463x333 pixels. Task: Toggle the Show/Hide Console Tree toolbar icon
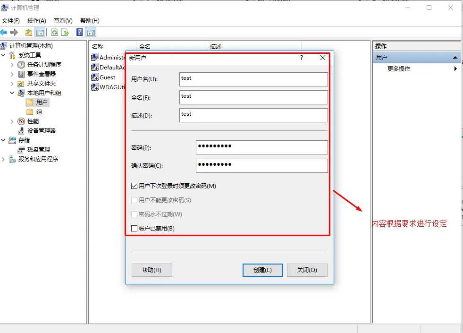(40, 32)
